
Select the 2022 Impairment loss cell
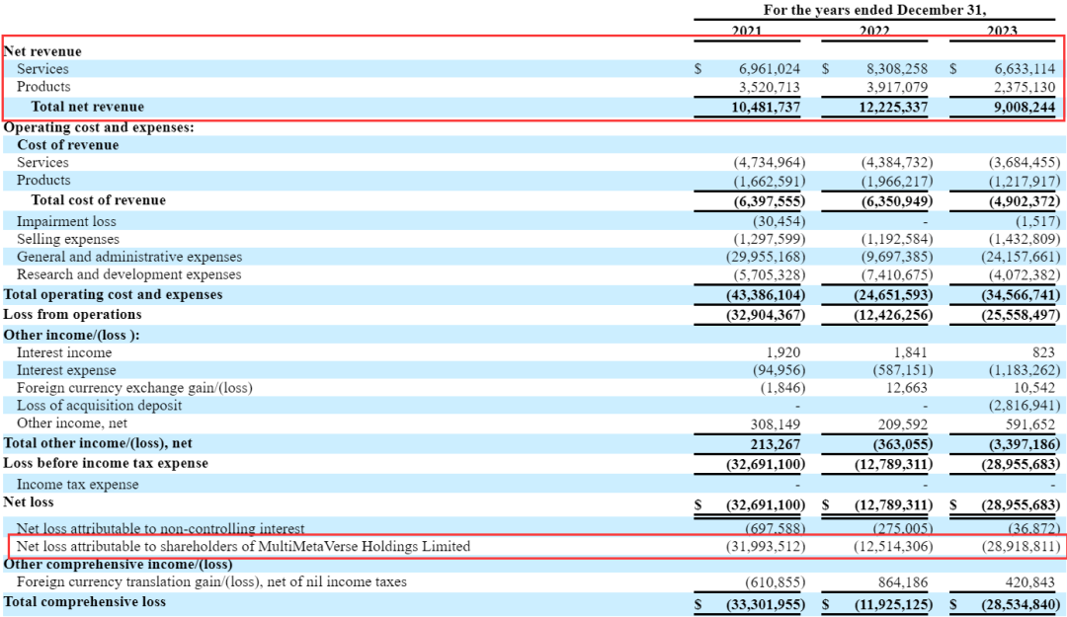(x=925, y=222)
